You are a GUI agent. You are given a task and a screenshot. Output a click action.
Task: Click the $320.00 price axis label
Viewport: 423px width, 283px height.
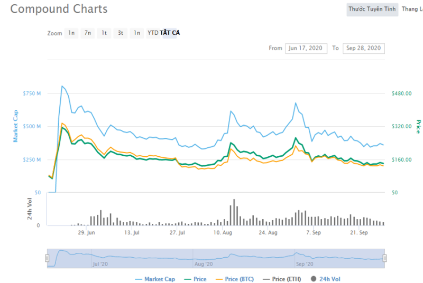tap(402, 127)
